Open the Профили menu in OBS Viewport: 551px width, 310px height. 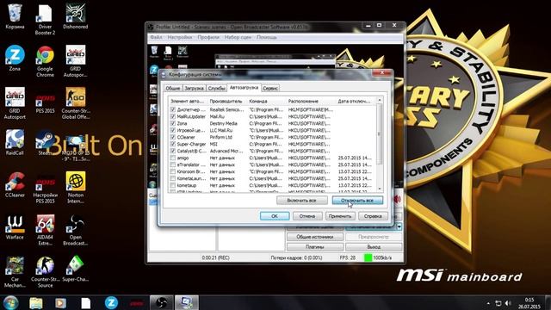[x=208, y=37]
